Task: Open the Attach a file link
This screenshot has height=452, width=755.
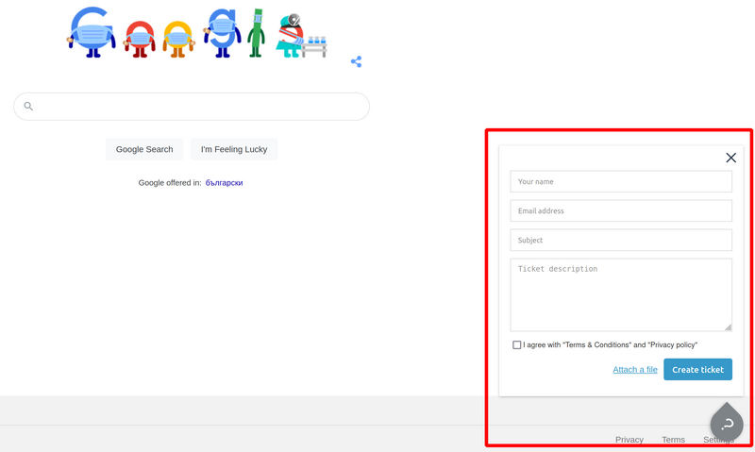Action: tap(635, 370)
